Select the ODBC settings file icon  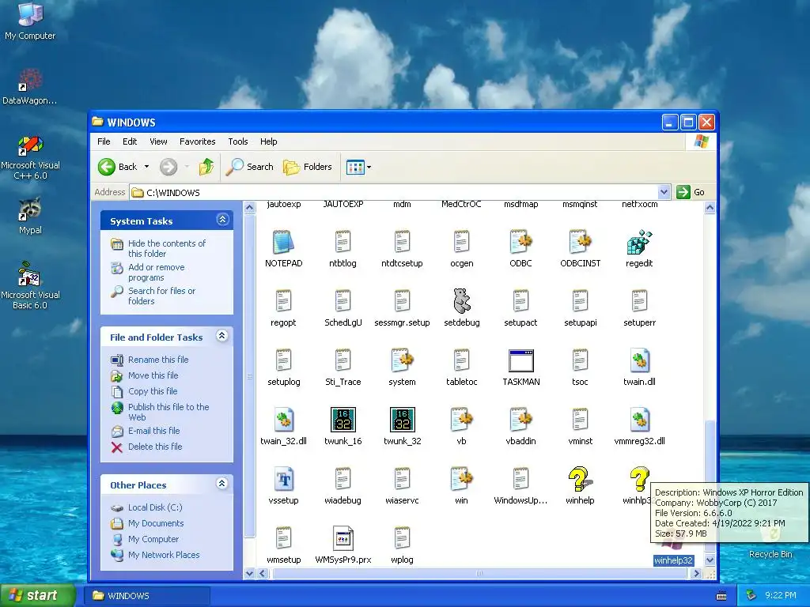[520, 242]
